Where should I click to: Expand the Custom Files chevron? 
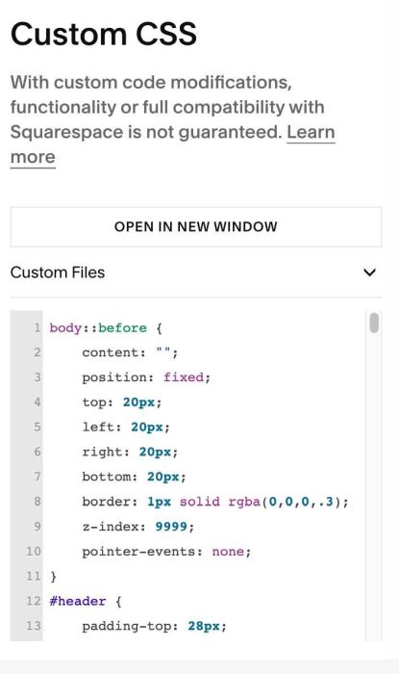click(369, 272)
